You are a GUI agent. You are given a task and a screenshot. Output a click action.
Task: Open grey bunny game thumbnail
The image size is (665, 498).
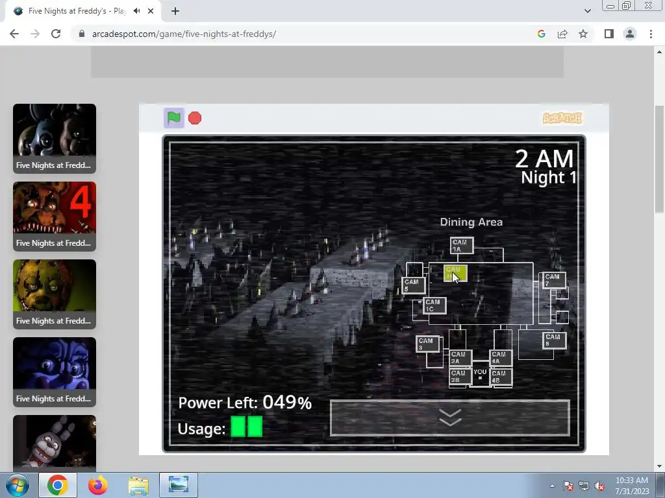coord(55,443)
